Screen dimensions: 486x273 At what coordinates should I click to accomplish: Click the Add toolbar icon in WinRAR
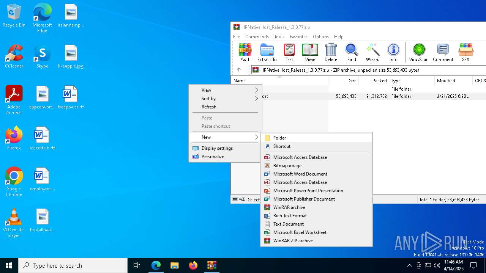[245, 52]
